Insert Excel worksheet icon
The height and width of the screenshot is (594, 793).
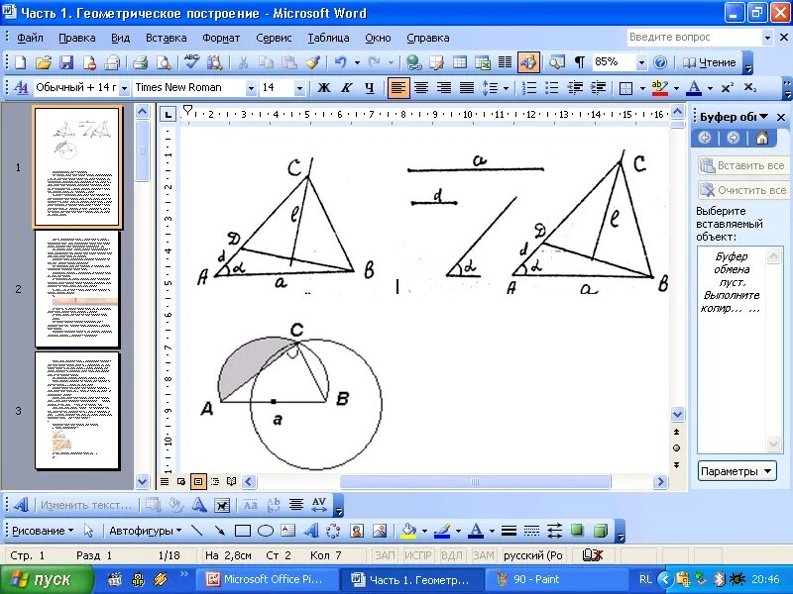[483, 62]
